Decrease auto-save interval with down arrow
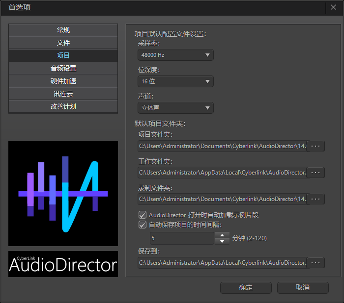The width and height of the screenshot is (344, 303). [x=222, y=241]
